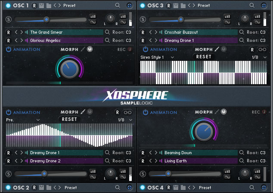Toggle the OSC 3 Animation power button
Viewport: 273px width, 193px height.
coord(145,50)
